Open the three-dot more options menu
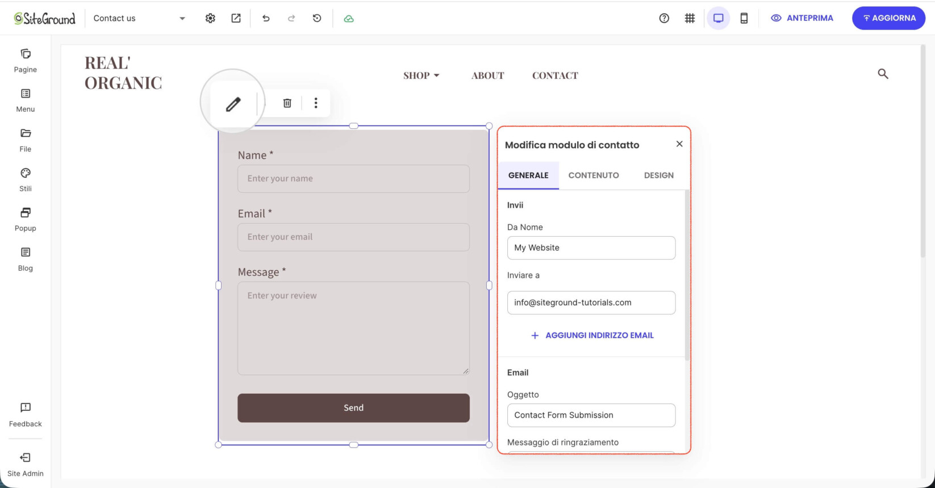This screenshot has width=935, height=488. click(316, 103)
